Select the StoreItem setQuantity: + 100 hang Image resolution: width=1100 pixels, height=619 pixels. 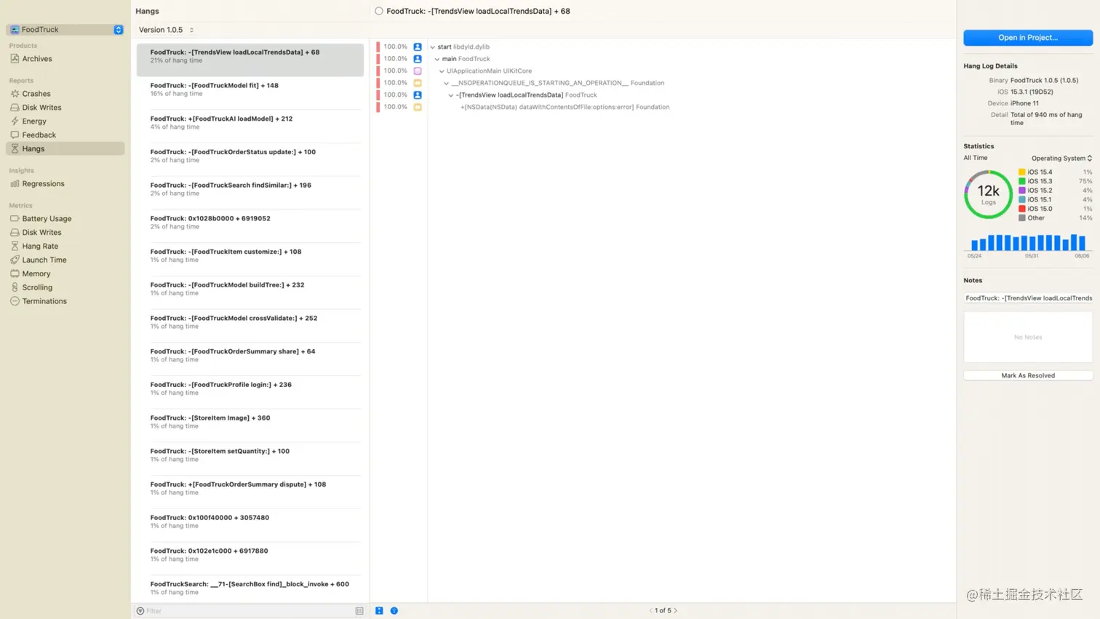[x=250, y=455]
